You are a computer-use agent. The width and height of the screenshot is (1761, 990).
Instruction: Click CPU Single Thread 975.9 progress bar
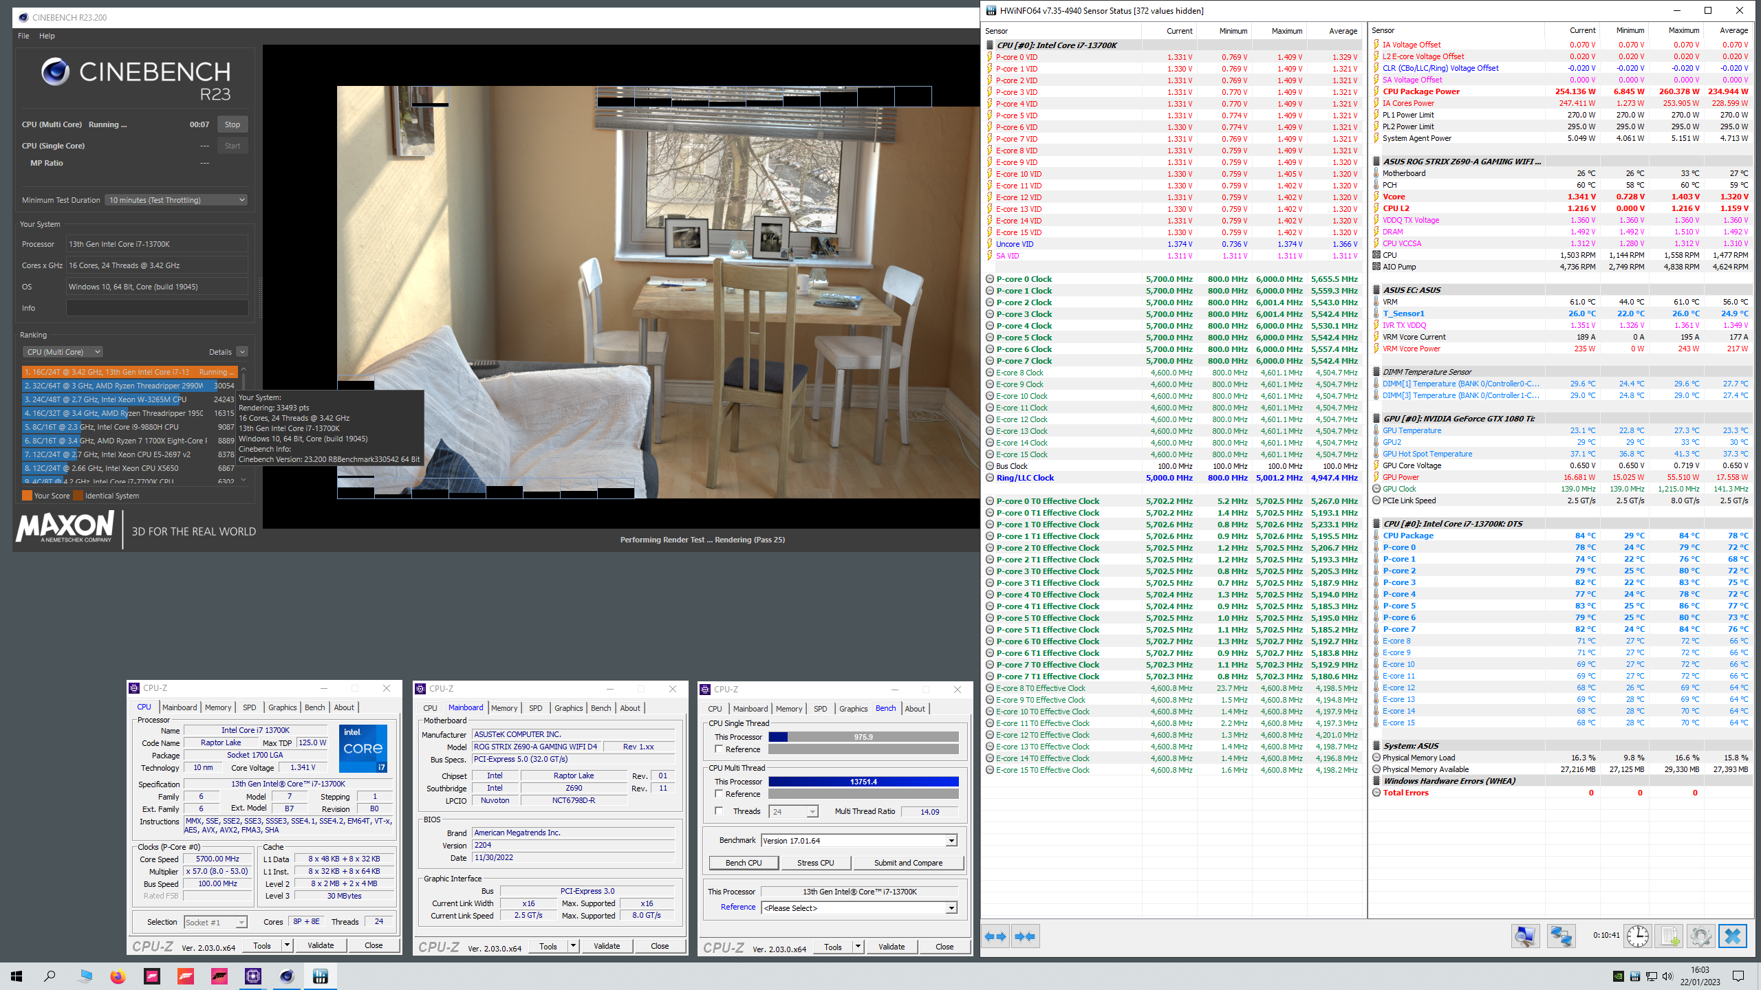pyautogui.click(x=863, y=737)
